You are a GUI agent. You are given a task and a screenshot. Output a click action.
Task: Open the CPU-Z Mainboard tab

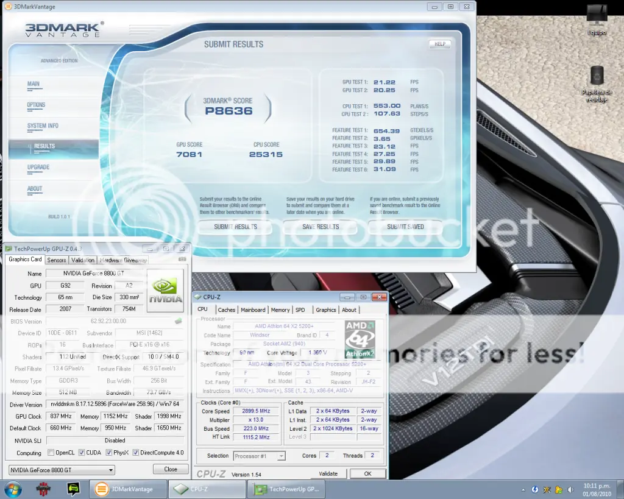253,310
